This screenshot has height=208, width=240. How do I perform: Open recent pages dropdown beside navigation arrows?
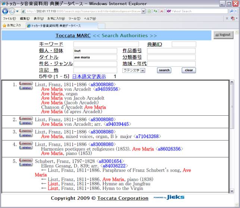tap(17, 11)
